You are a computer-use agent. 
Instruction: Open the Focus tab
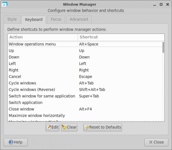coord(56,20)
